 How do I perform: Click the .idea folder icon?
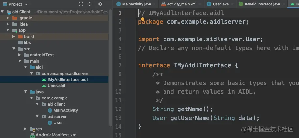click(x=14, y=24)
